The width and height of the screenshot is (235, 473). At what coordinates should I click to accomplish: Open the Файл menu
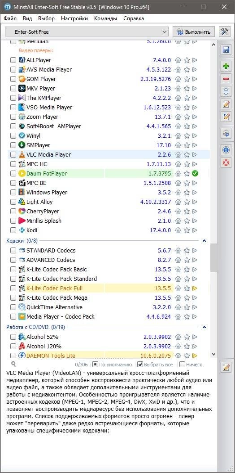[x=10, y=18]
